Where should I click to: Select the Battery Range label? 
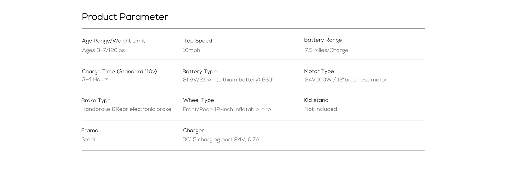[323, 40]
